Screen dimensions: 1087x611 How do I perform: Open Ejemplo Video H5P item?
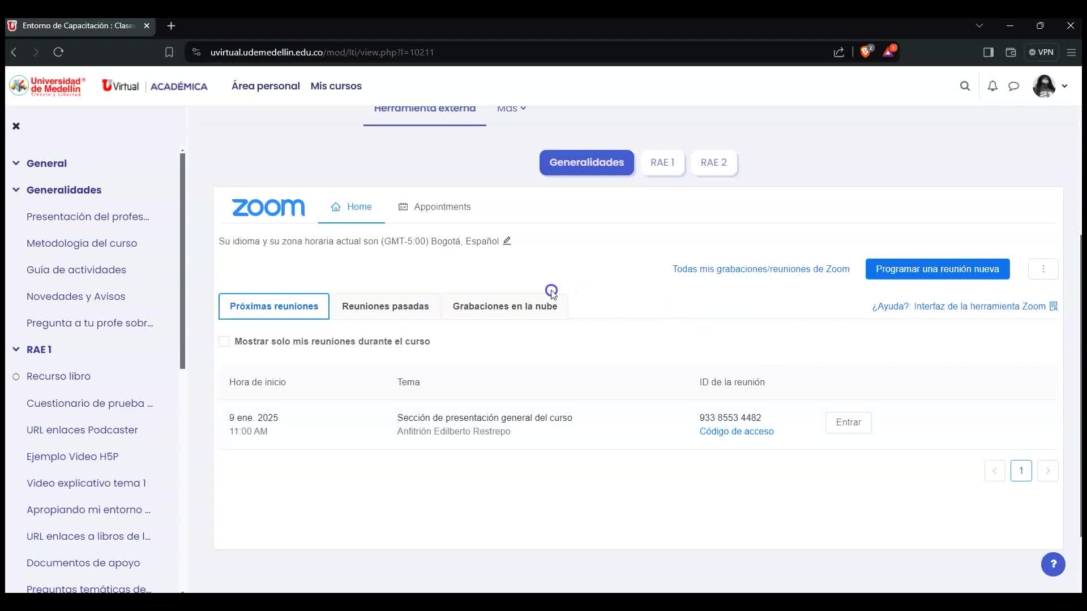(72, 457)
